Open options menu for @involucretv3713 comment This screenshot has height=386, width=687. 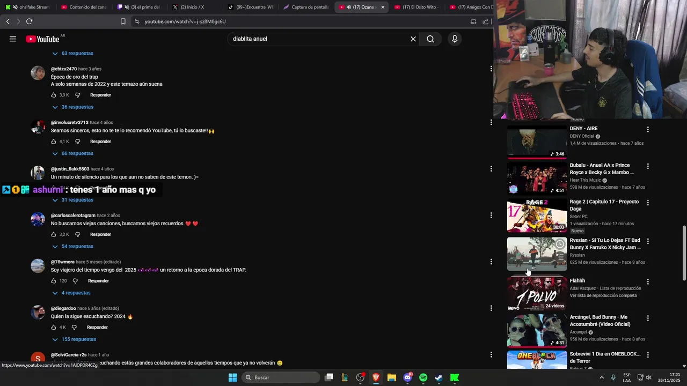point(491,122)
